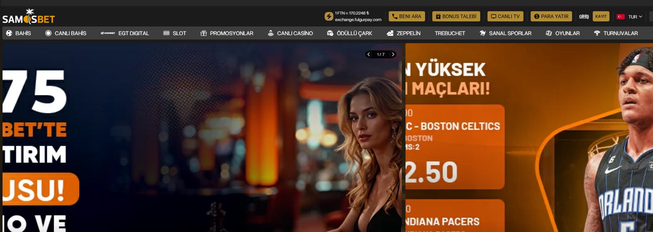This screenshot has width=653, height=232.
Task: Click the Canlı TV button
Action: click(506, 16)
